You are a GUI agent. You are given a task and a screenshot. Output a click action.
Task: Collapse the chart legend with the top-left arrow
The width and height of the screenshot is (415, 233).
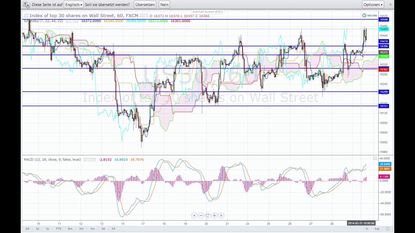(x=26, y=16)
